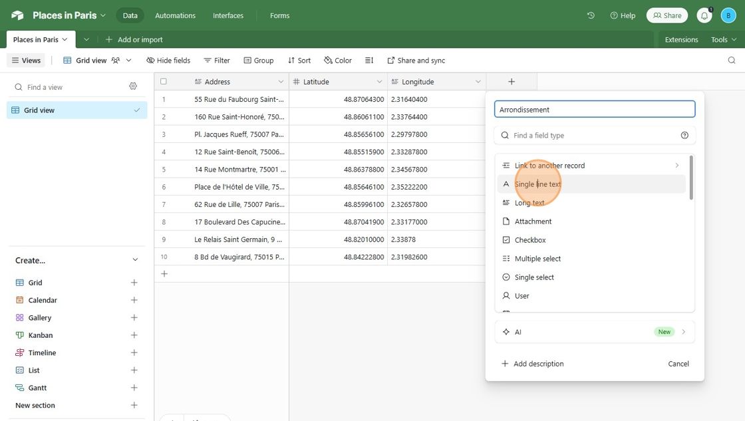The image size is (745, 421).
Task: Click the Share button
Action: [x=667, y=15]
